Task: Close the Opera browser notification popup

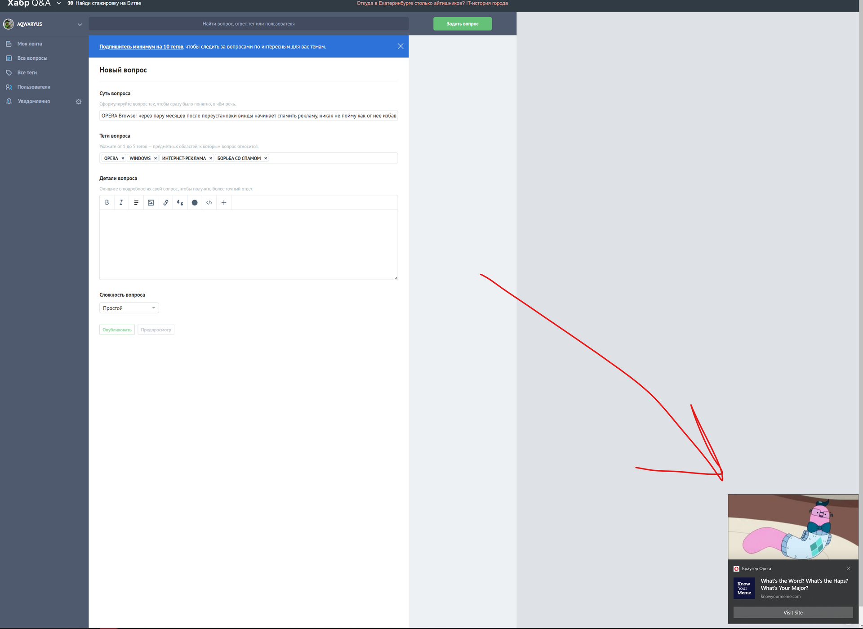Action: (849, 568)
